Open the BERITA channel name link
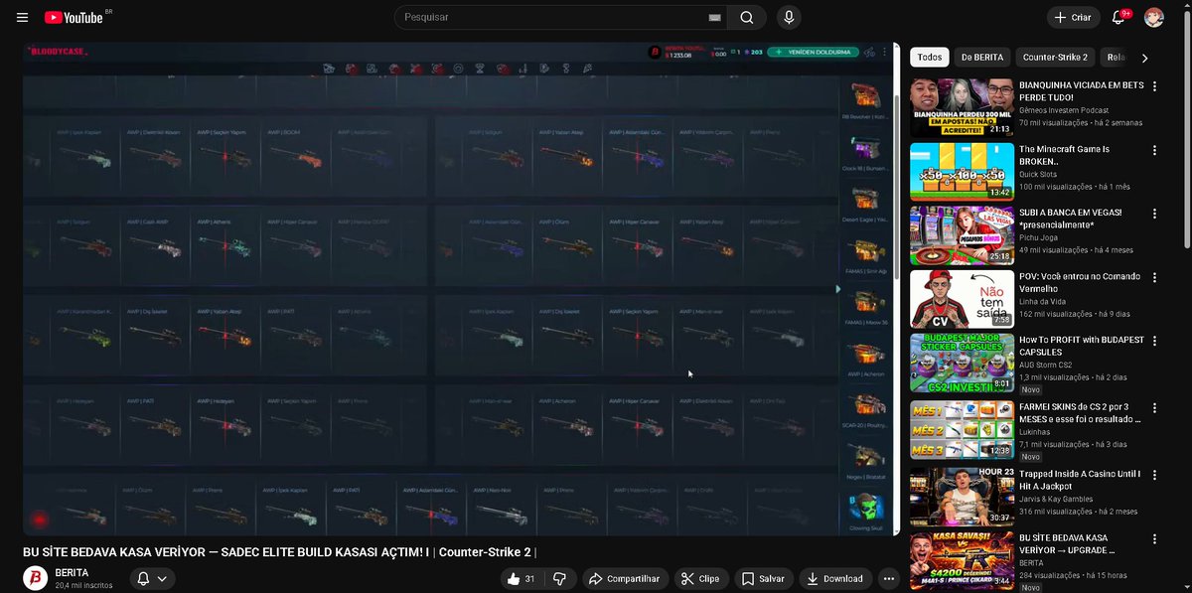 point(72,573)
